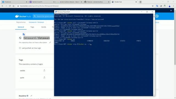Screen dimensions: 176x99
Task: Close the Facebook browser tab
Action: tap(26, 2)
